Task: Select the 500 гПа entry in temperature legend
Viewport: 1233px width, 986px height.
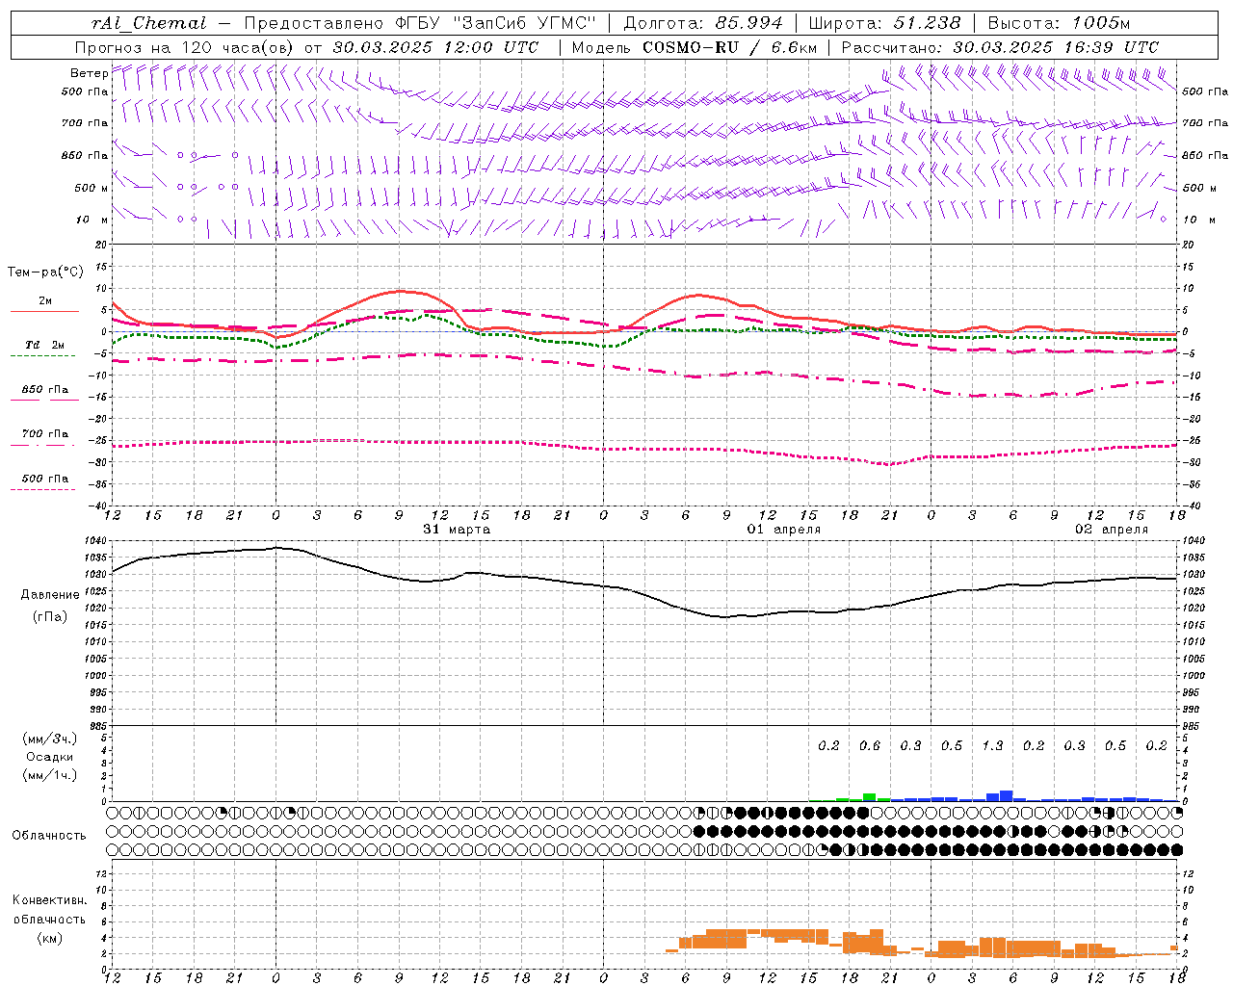Action: pyautogui.click(x=44, y=479)
